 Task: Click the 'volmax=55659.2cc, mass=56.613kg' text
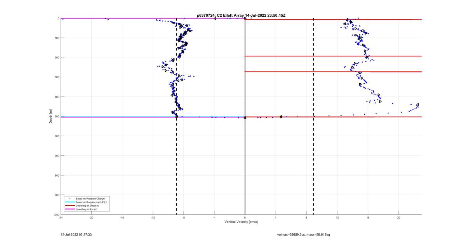303,234
